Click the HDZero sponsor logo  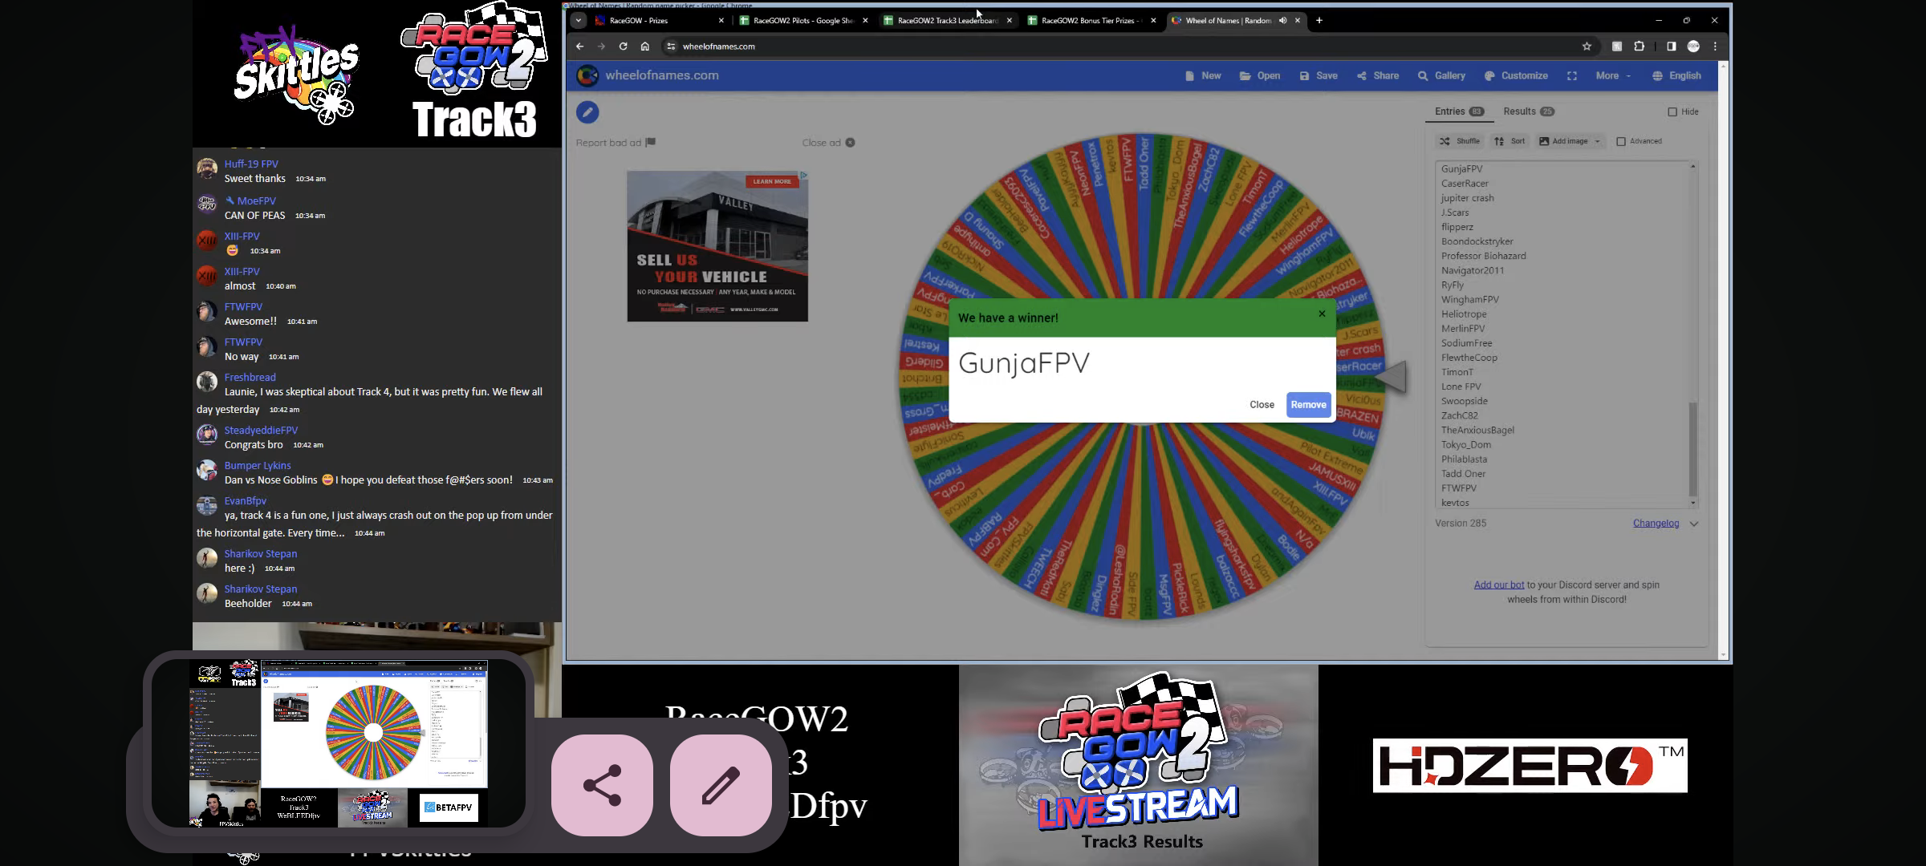[1530, 766]
